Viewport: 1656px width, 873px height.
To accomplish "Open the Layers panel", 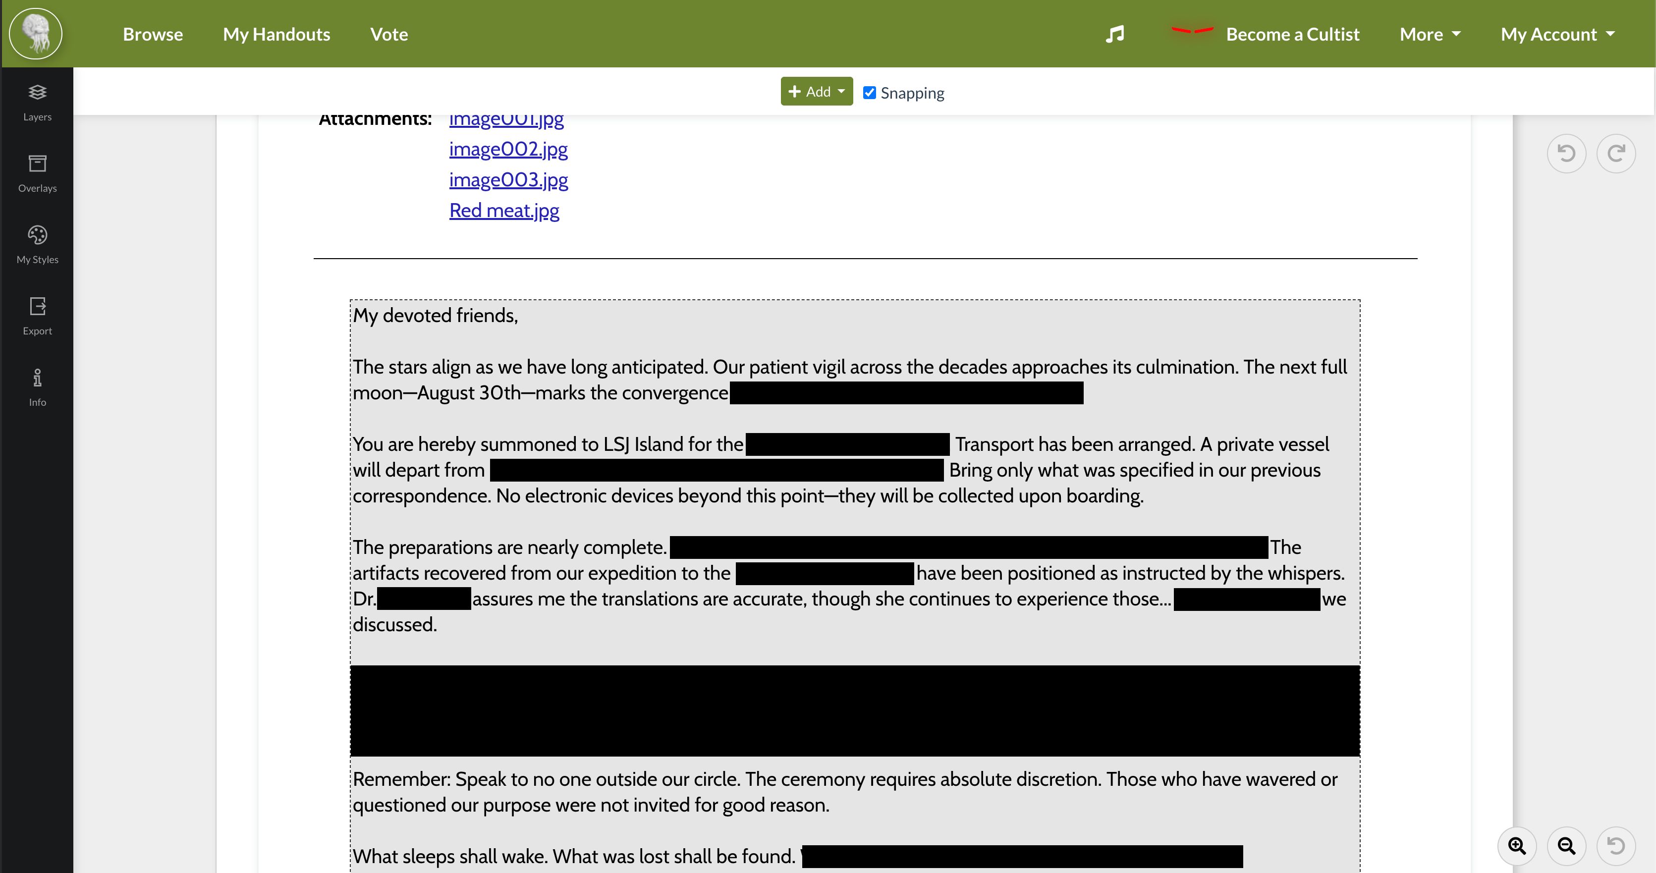I will (x=37, y=102).
